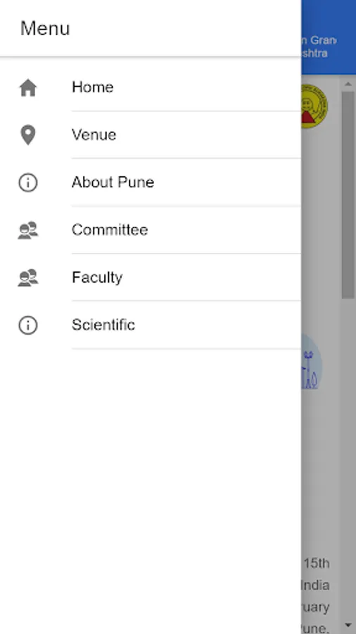This screenshot has width=356, height=634.
Task: Click the vertical scrollbar thumb
Action: [x=348, y=195]
